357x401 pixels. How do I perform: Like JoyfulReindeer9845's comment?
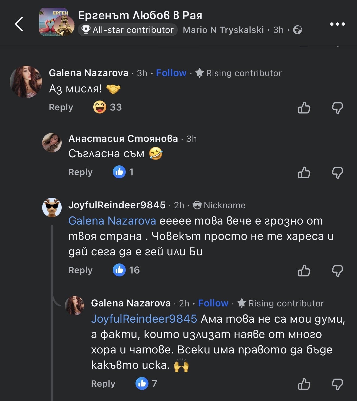tap(304, 270)
